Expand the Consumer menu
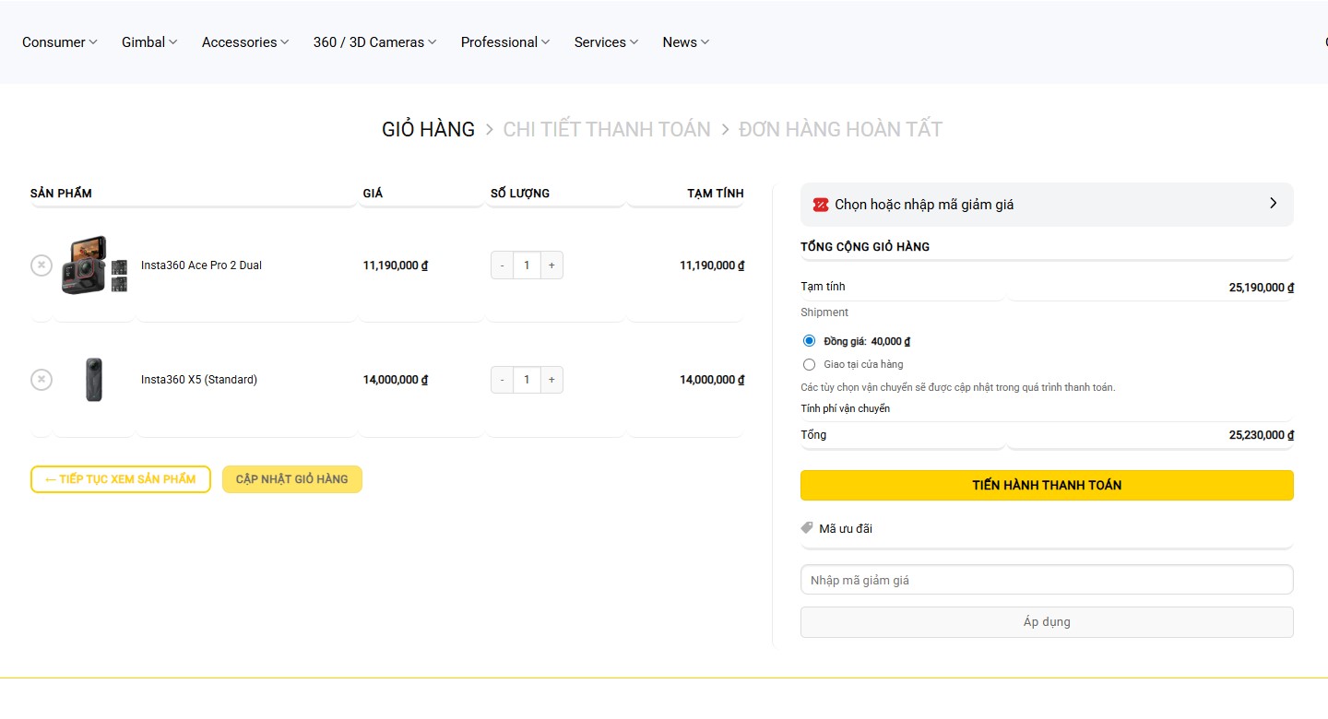1328x719 pixels. 59,42
